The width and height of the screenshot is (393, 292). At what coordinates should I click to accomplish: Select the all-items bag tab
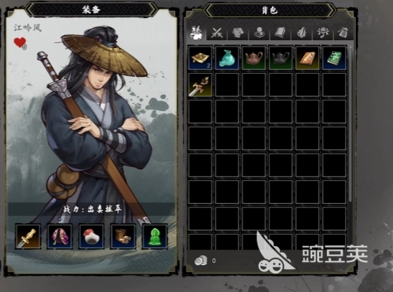(x=196, y=33)
